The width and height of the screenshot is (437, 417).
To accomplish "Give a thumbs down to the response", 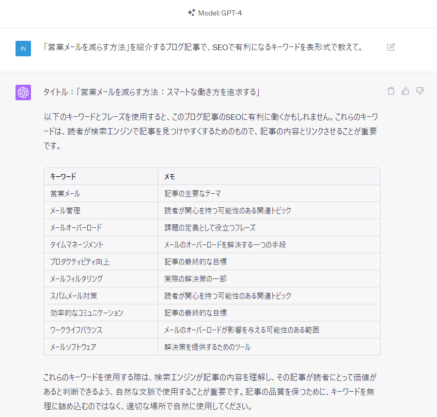I will coord(420,91).
